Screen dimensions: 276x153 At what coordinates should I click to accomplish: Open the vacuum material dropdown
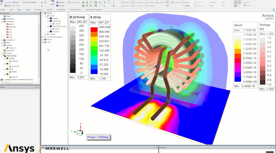tap(249, 3)
